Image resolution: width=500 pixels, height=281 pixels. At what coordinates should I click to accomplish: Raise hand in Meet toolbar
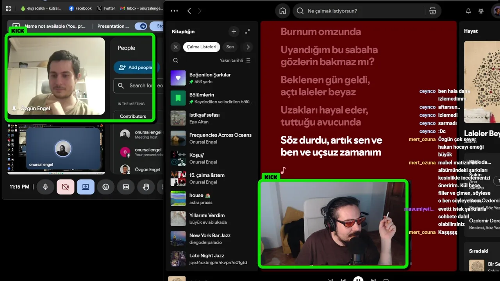146,187
